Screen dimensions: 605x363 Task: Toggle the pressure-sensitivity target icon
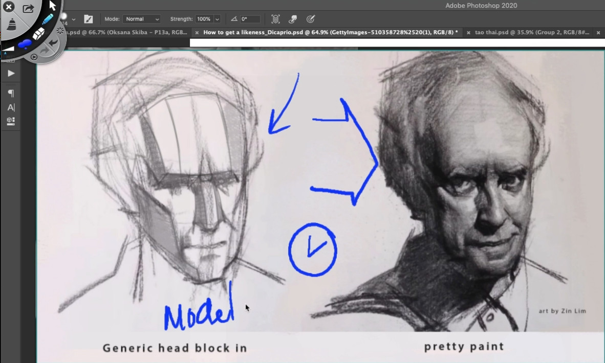coord(311,19)
